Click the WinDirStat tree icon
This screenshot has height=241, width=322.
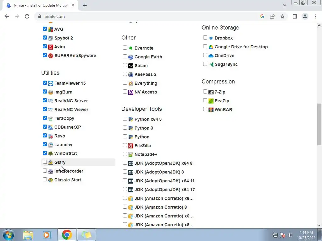click(x=51, y=154)
